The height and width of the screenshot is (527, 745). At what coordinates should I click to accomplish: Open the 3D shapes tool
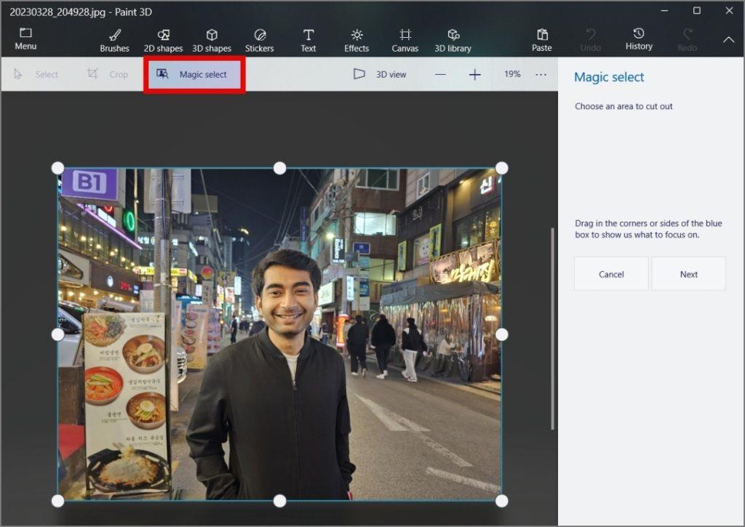click(x=212, y=41)
